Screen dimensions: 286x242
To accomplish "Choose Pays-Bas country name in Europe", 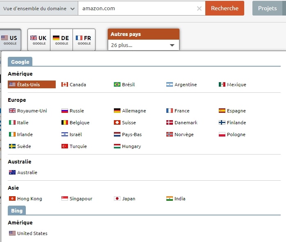I will click(132, 134).
